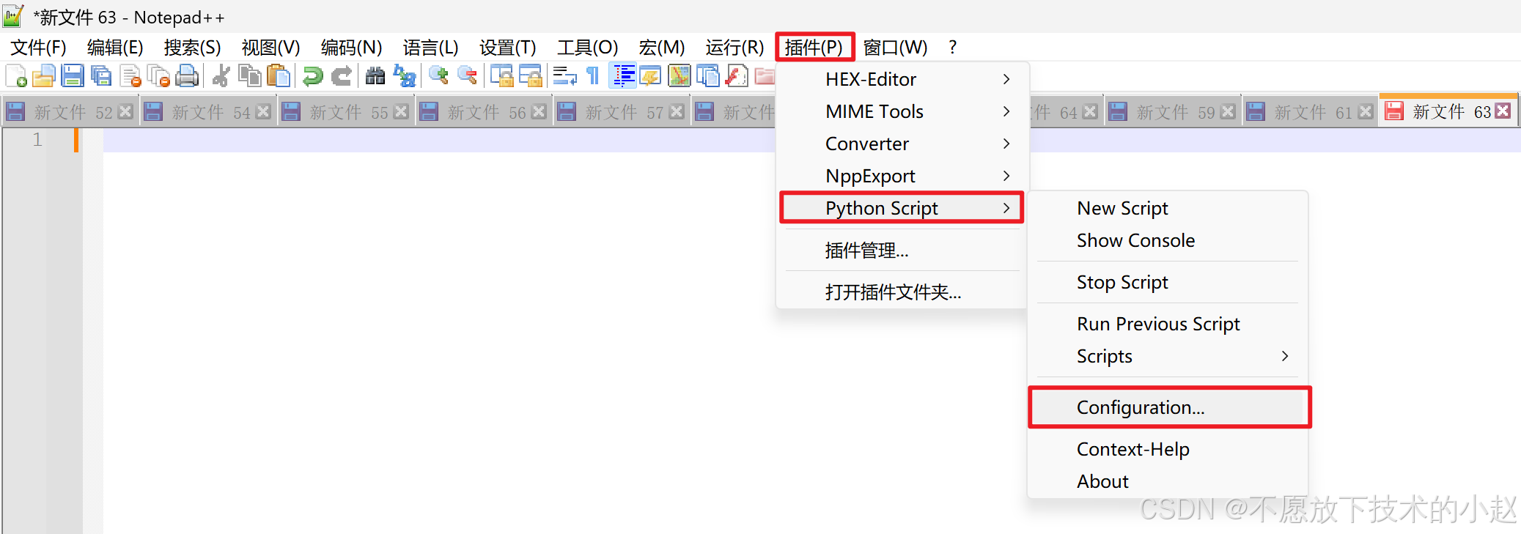Close the 新文件 63 tab
Image resolution: width=1521 pixels, height=534 pixels.
(x=1503, y=111)
